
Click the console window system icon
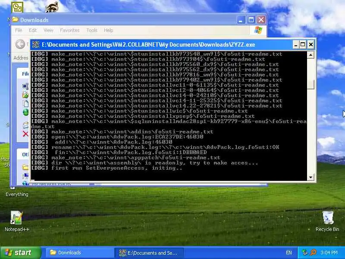[36, 45]
